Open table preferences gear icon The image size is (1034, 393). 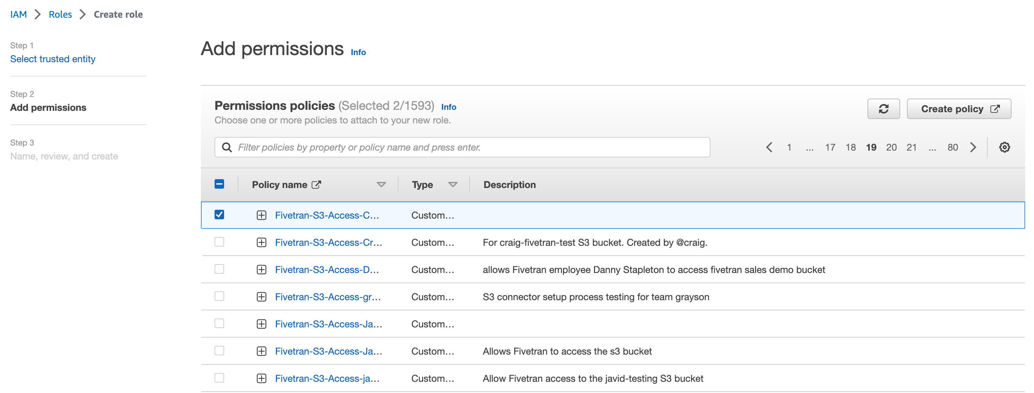1004,148
